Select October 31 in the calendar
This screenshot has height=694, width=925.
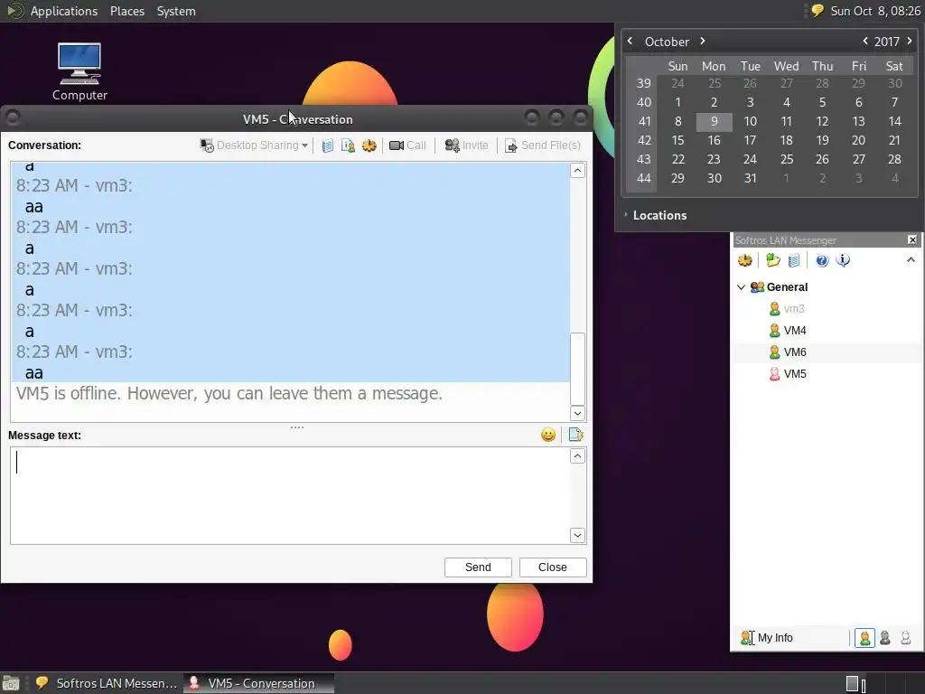750,178
